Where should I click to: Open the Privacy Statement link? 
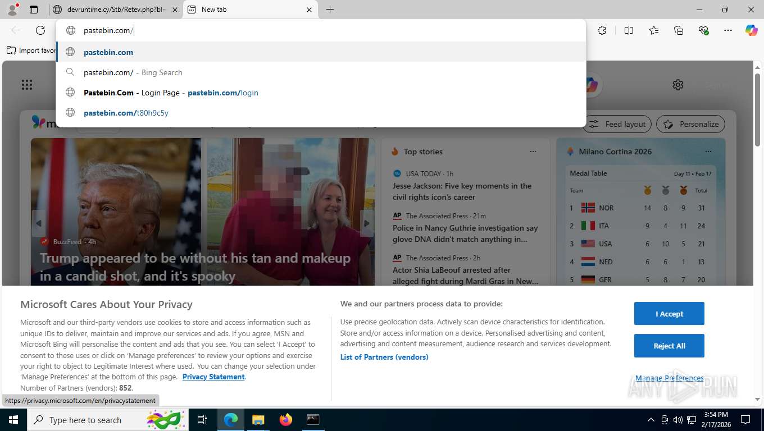[x=213, y=377]
